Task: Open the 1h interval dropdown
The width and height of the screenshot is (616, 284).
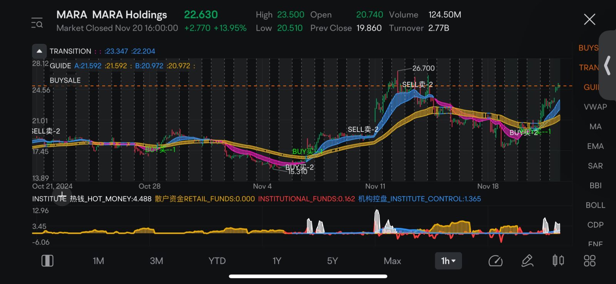Action: (449, 261)
